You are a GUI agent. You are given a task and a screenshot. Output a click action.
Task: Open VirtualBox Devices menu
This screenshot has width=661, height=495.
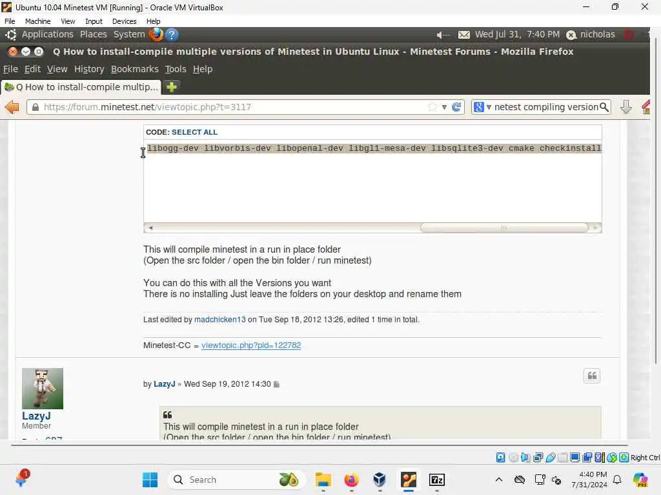click(x=125, y=21)
